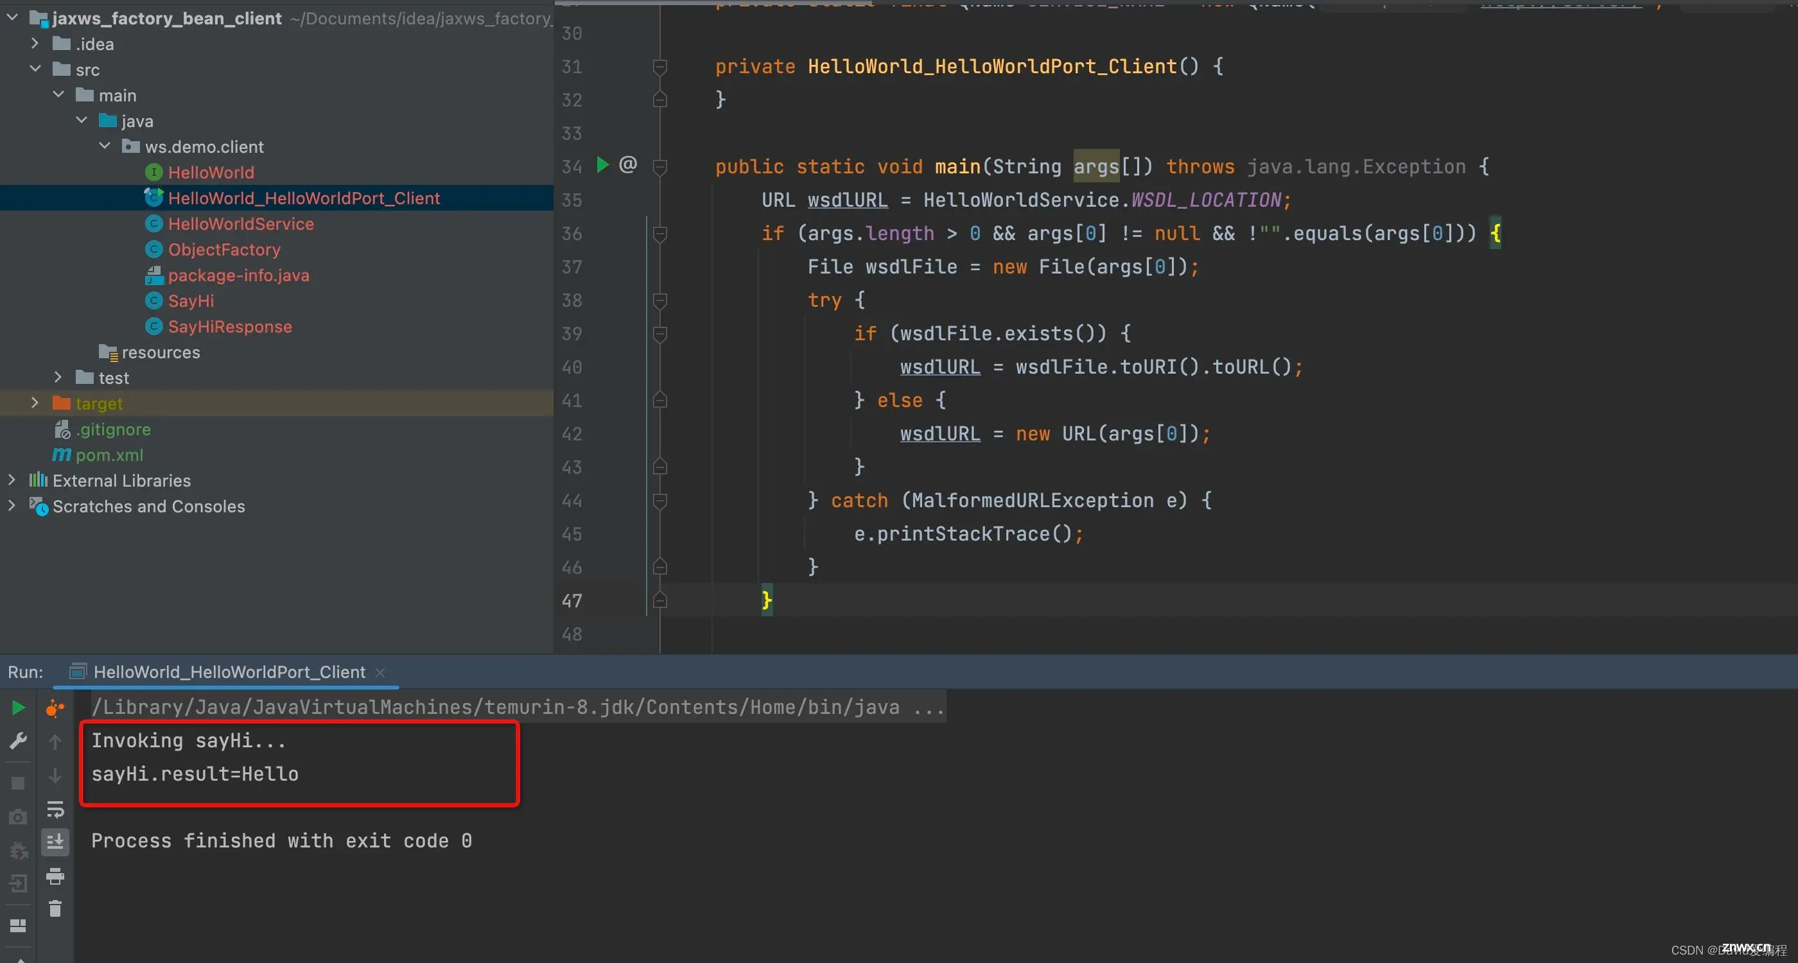1798x963 pixels.
Task: Click the wrench Modify Run Configuration icon
Action: pyautogui.click(x=18, y=741)
